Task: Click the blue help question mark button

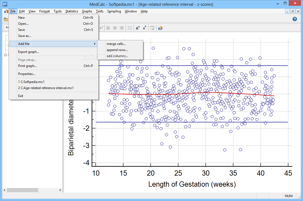Action: tap(295, 19)
